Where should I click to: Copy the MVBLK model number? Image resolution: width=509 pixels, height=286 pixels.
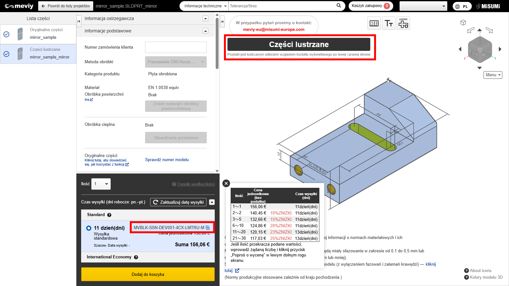(x=208, y=228)
